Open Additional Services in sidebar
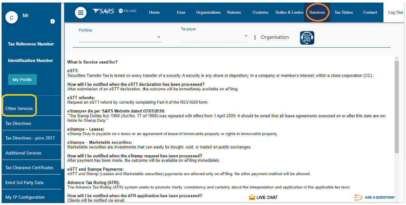 point(31,153)
